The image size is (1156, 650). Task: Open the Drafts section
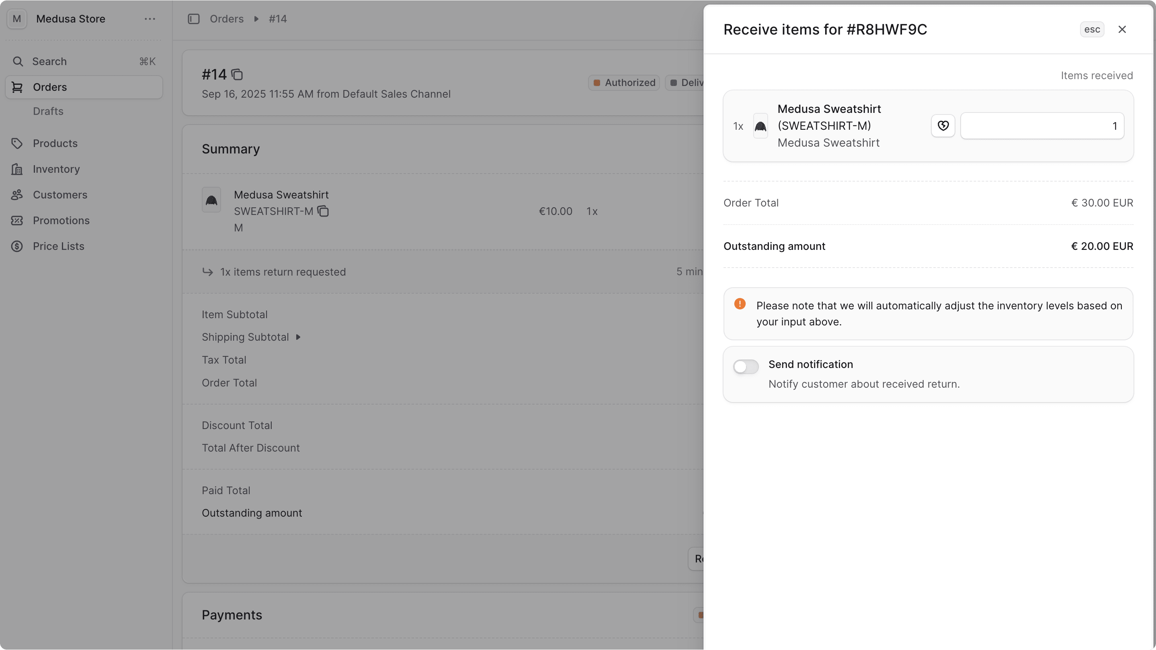(x=48, y=111)
